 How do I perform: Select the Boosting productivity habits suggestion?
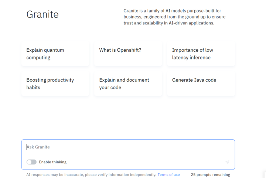(x=55, y=84)
